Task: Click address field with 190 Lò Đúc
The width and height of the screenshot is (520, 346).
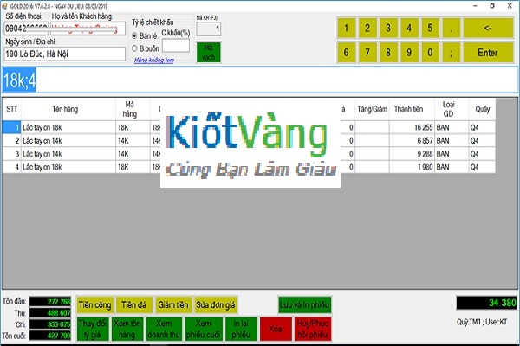Action: (65, 54)
